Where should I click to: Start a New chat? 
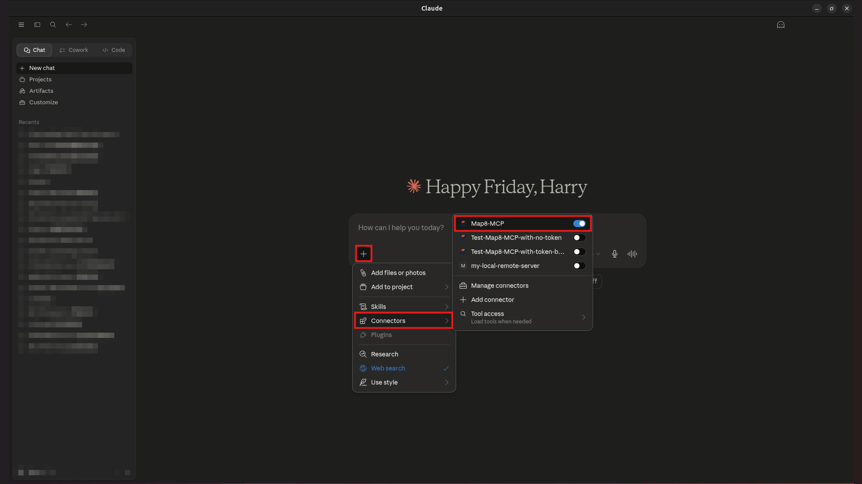tap(74, 68)
